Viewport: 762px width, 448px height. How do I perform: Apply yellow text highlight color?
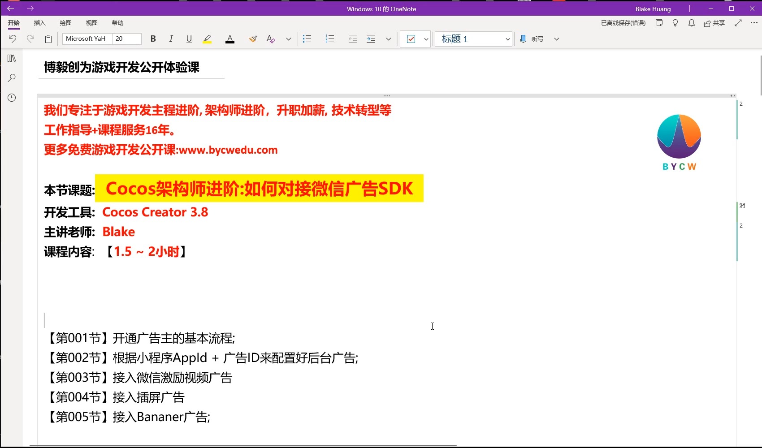(207, 39)
